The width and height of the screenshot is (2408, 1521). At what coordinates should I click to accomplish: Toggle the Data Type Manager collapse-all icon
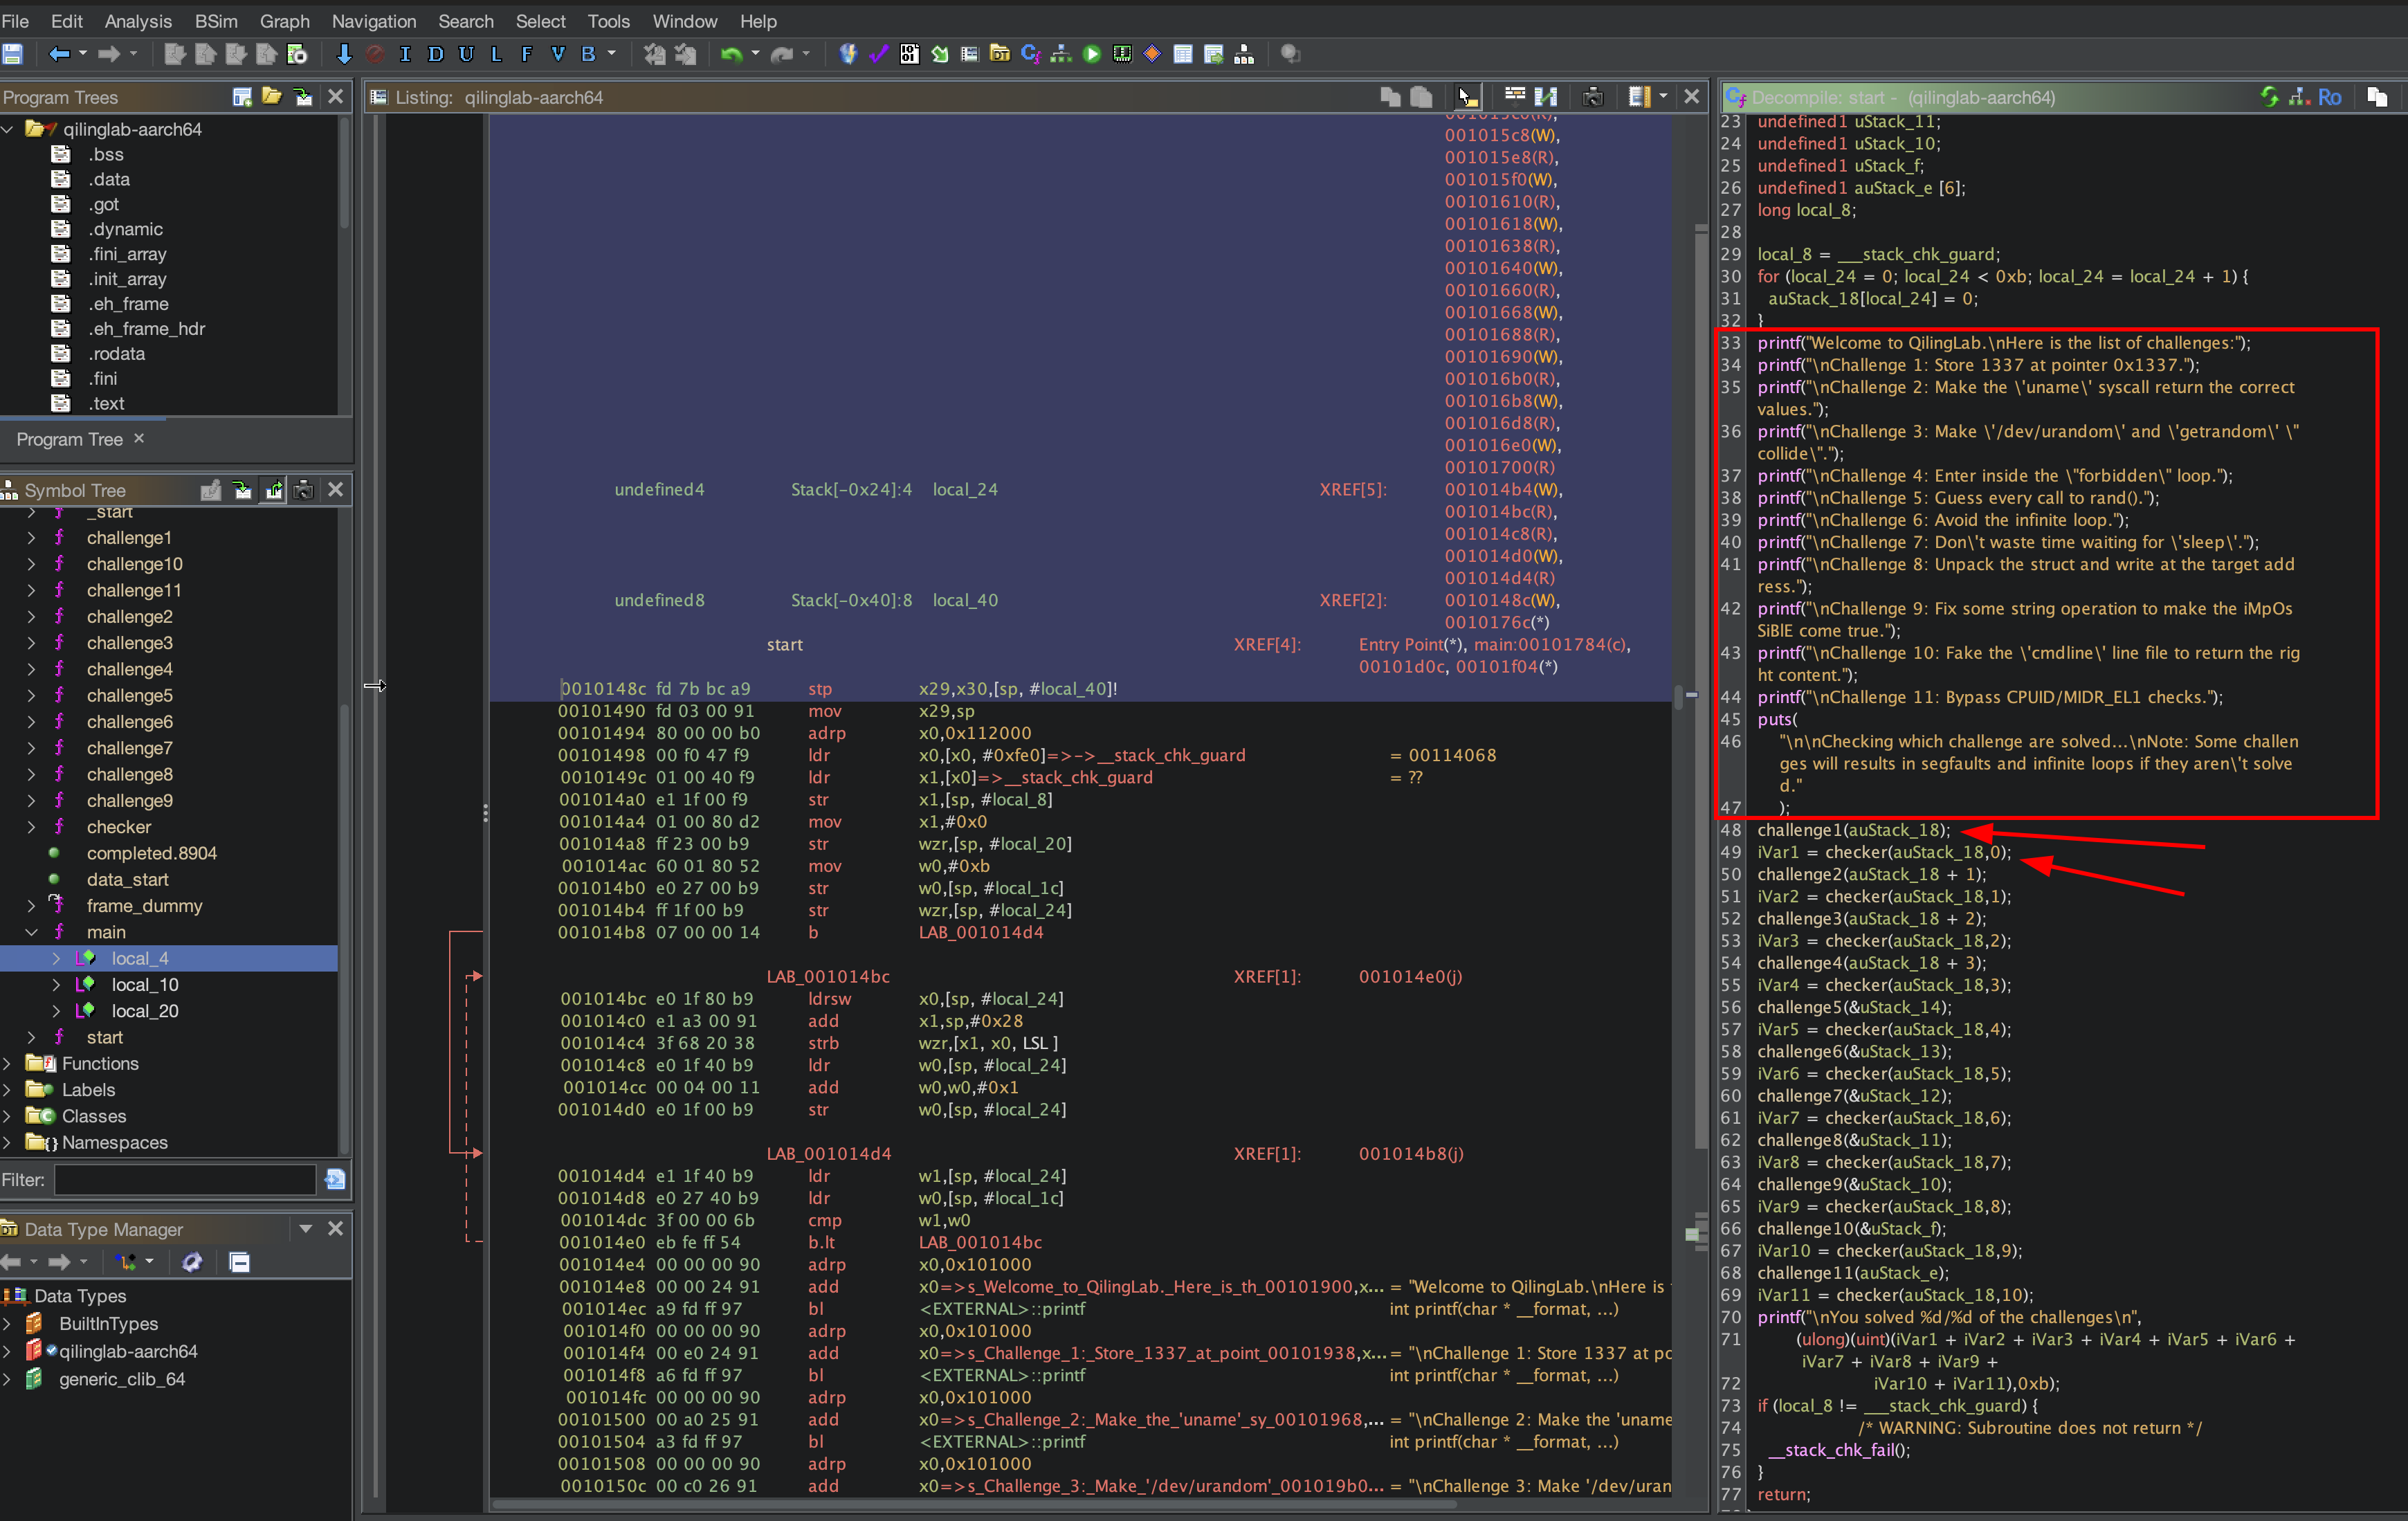(x=240, y=1262)
